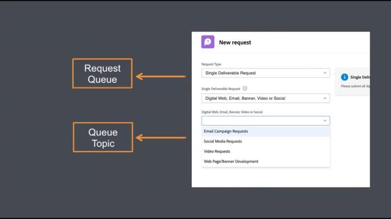Screen dimensions: 391x219
Task: Click chevron of Single Deliverable Request combo box
Action: [325, 98]
